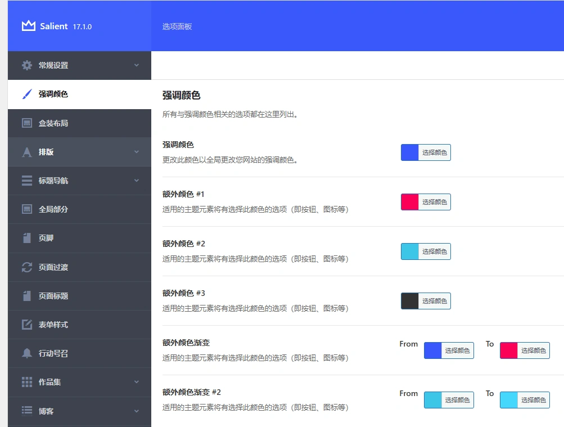
Task: Open the 表单样式 settings section
Action: coord(67,324)
